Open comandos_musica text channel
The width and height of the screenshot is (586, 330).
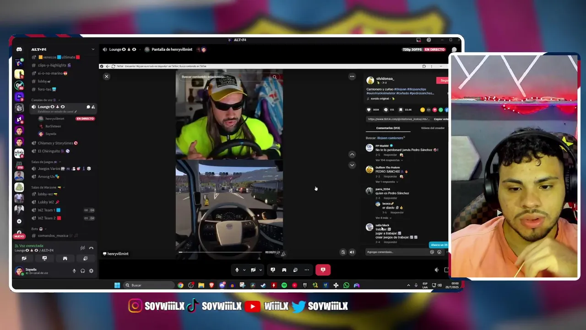point(55,236)
